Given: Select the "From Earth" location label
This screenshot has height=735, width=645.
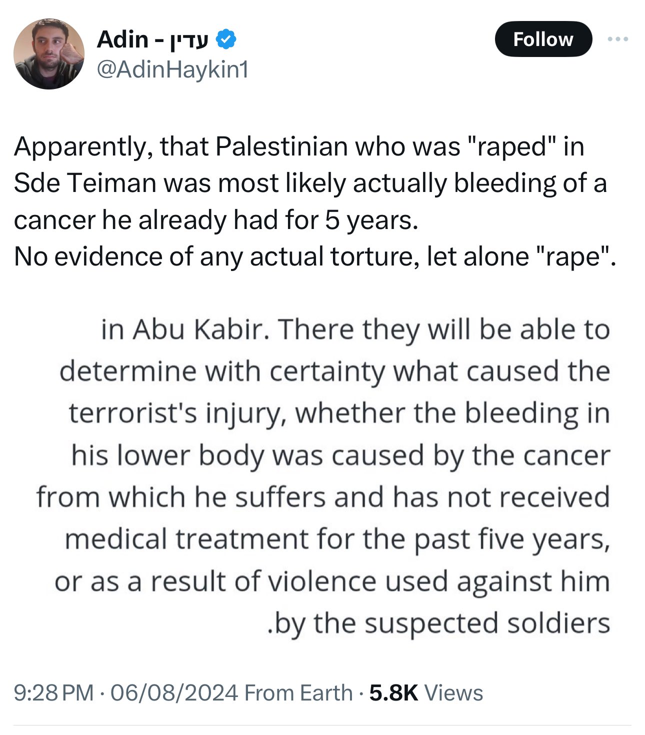Looking at the screenshot, I should [298, 693].
